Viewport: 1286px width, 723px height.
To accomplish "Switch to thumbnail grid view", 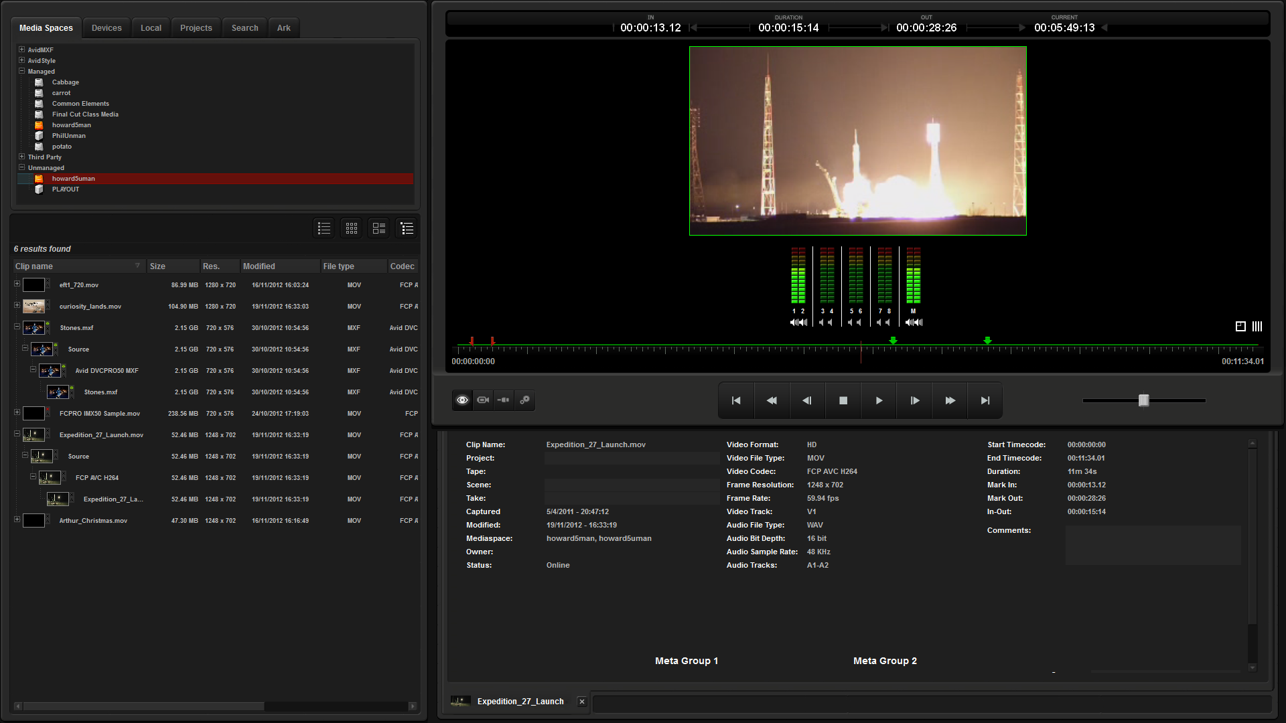I will tap(352, 228).
